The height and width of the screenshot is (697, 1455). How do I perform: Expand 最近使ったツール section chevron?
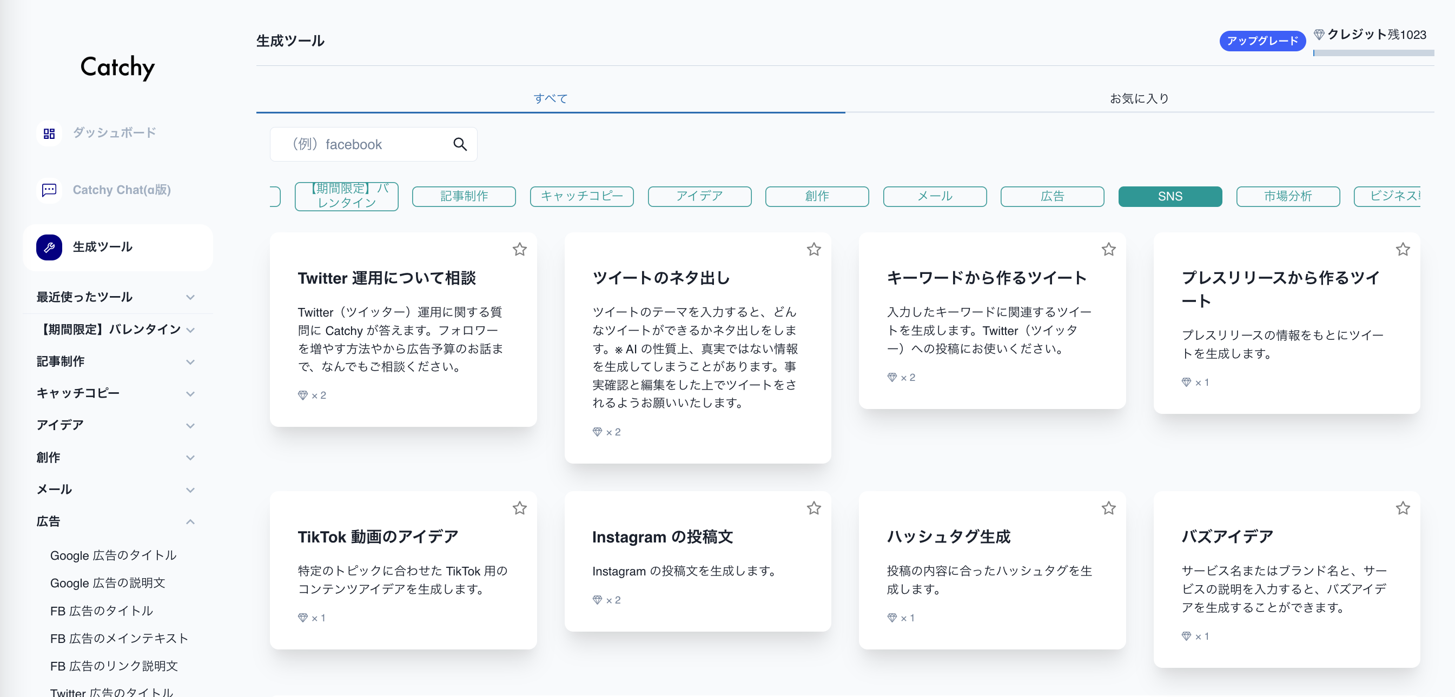[x=190, y=297]
